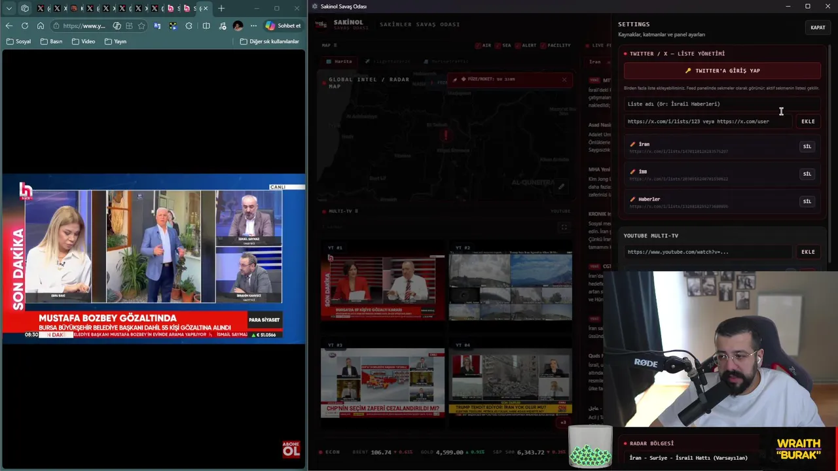The image size is (838, 471).
Task: Click the Multi-TV fullscreen icon
Action: 564,227
